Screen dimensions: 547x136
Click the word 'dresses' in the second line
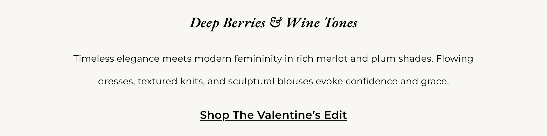point(116,82)
